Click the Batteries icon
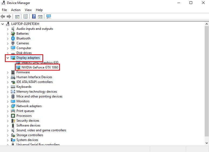 [13, 34]
